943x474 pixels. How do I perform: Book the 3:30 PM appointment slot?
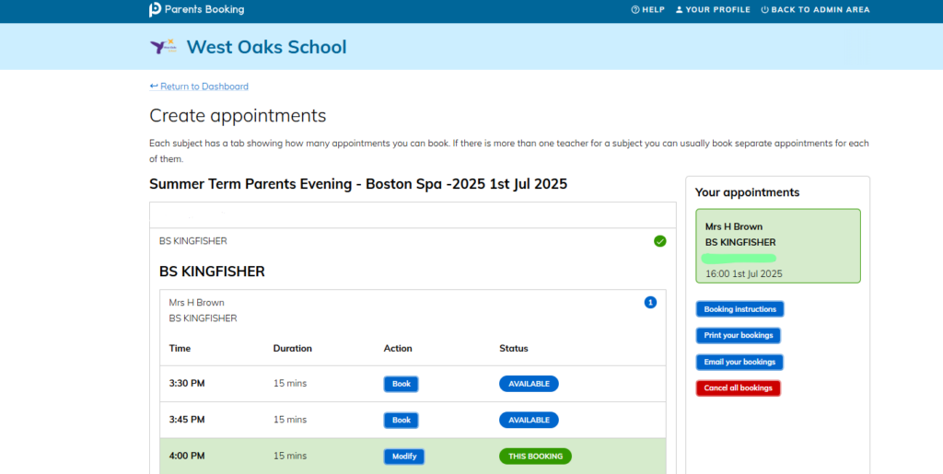[x=402, y=384]
